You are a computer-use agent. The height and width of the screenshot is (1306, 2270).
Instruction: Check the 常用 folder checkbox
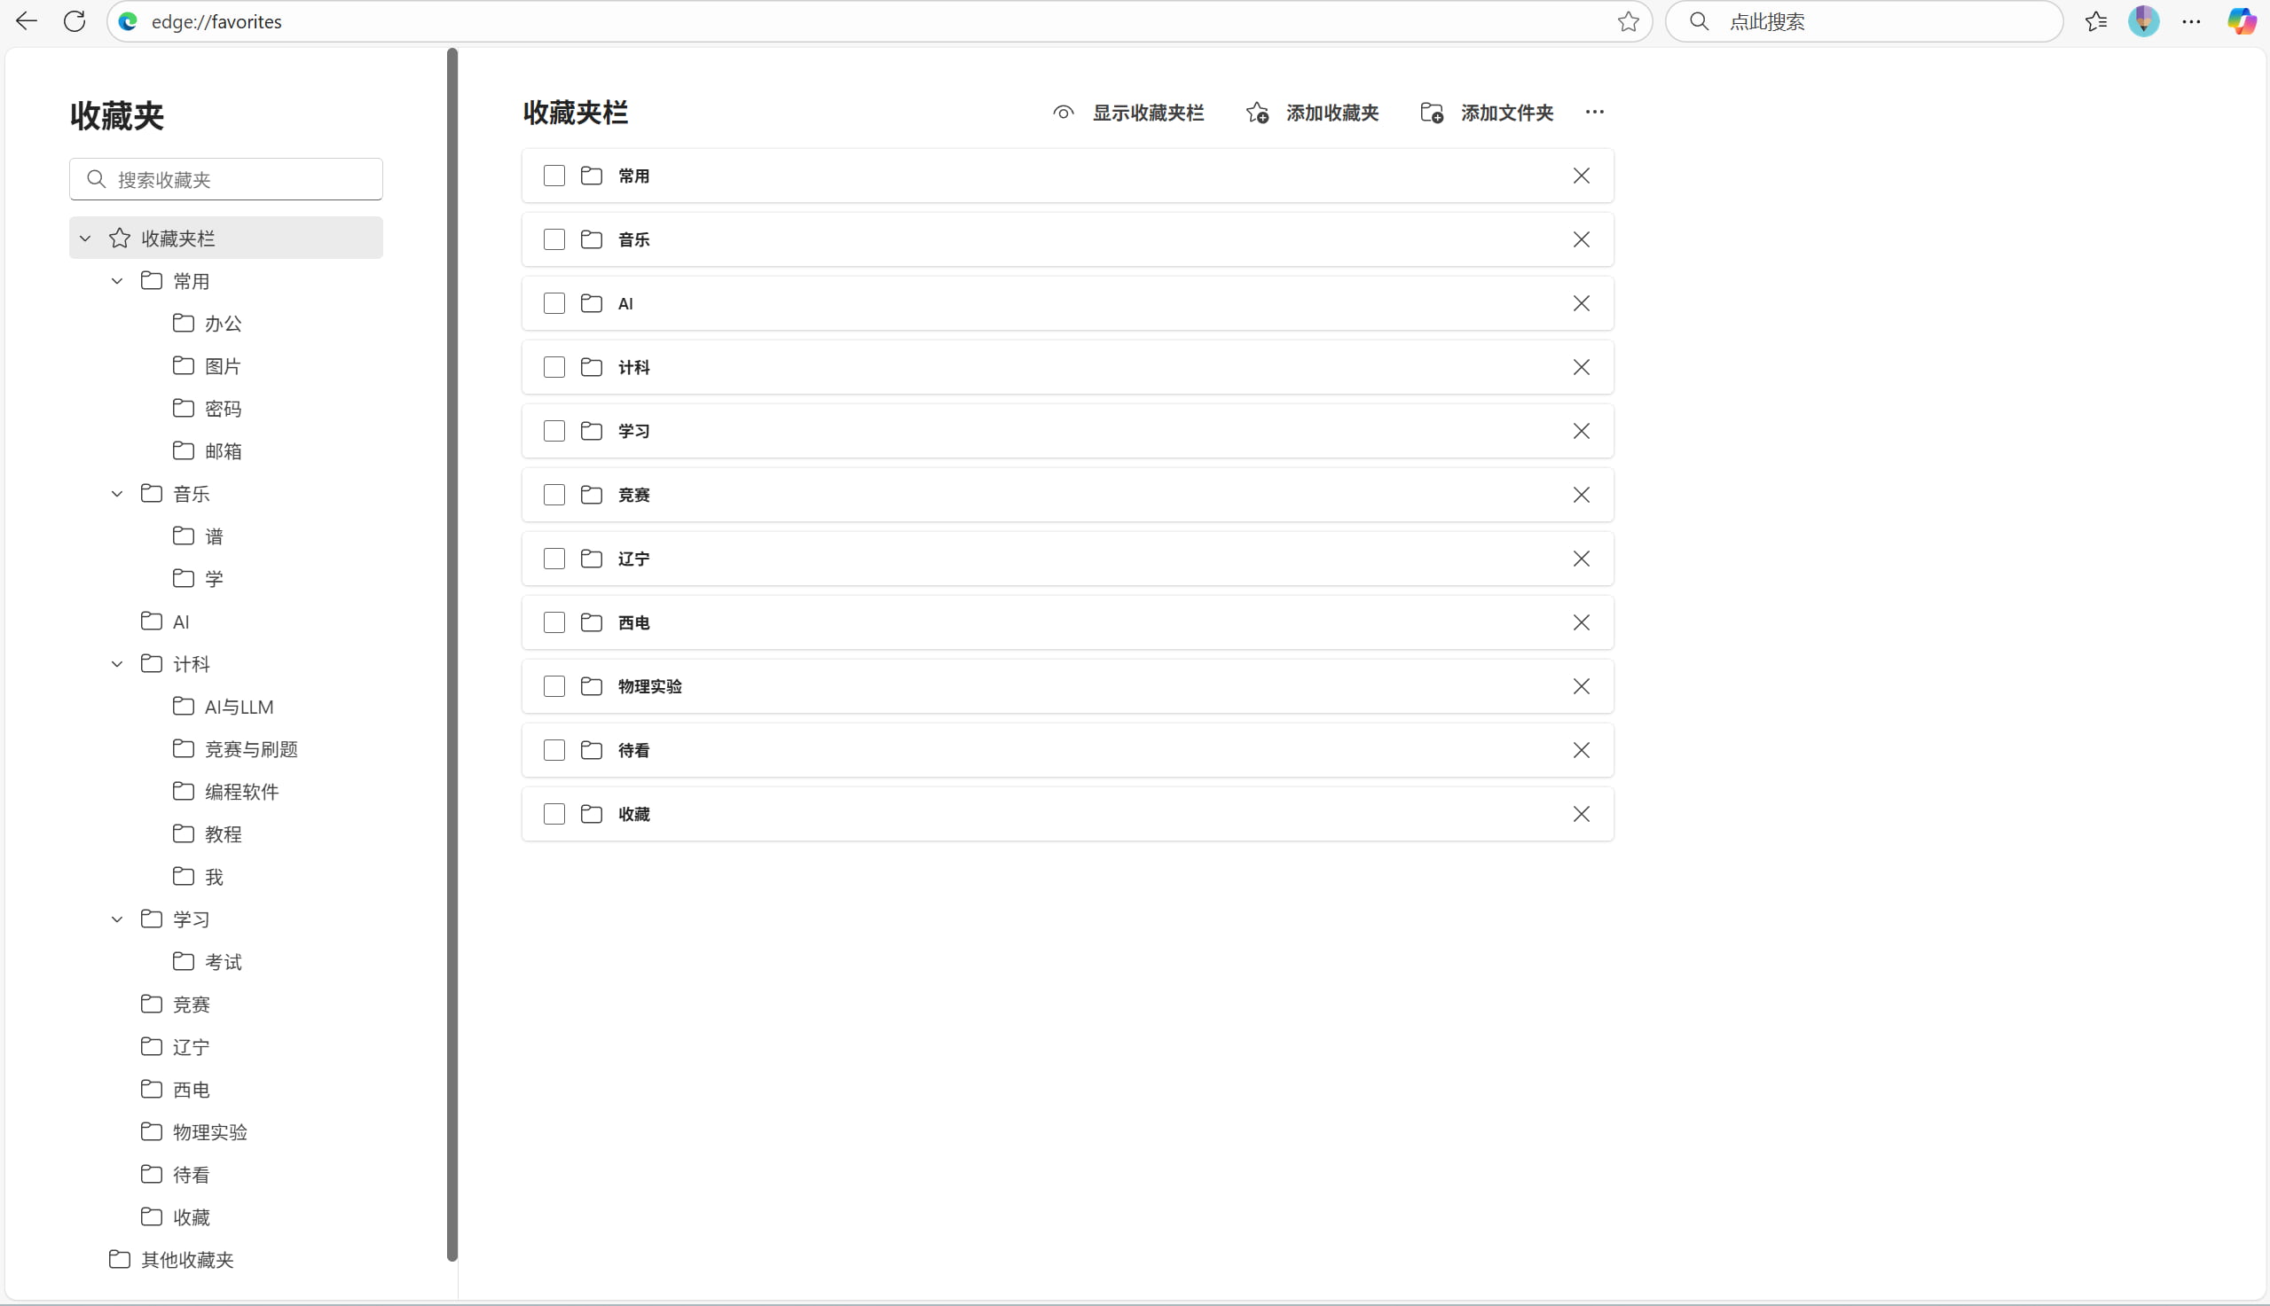tap(554, 176)
